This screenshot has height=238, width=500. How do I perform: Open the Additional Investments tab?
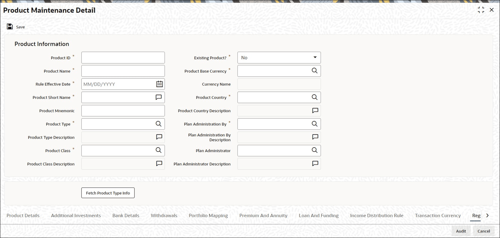[76, 215]
